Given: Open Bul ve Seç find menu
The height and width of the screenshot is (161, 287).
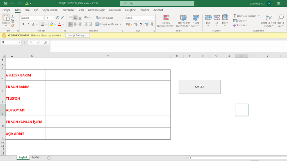Looking at the screenshot, I should (x=280, y=21).
